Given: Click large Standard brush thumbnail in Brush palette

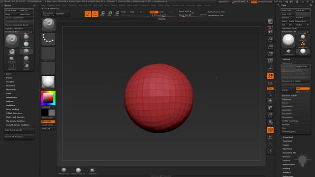Looking at the screenshot, I should (12, 40).
